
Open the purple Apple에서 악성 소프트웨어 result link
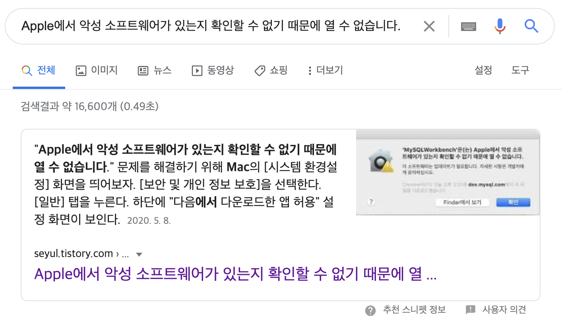236,275
